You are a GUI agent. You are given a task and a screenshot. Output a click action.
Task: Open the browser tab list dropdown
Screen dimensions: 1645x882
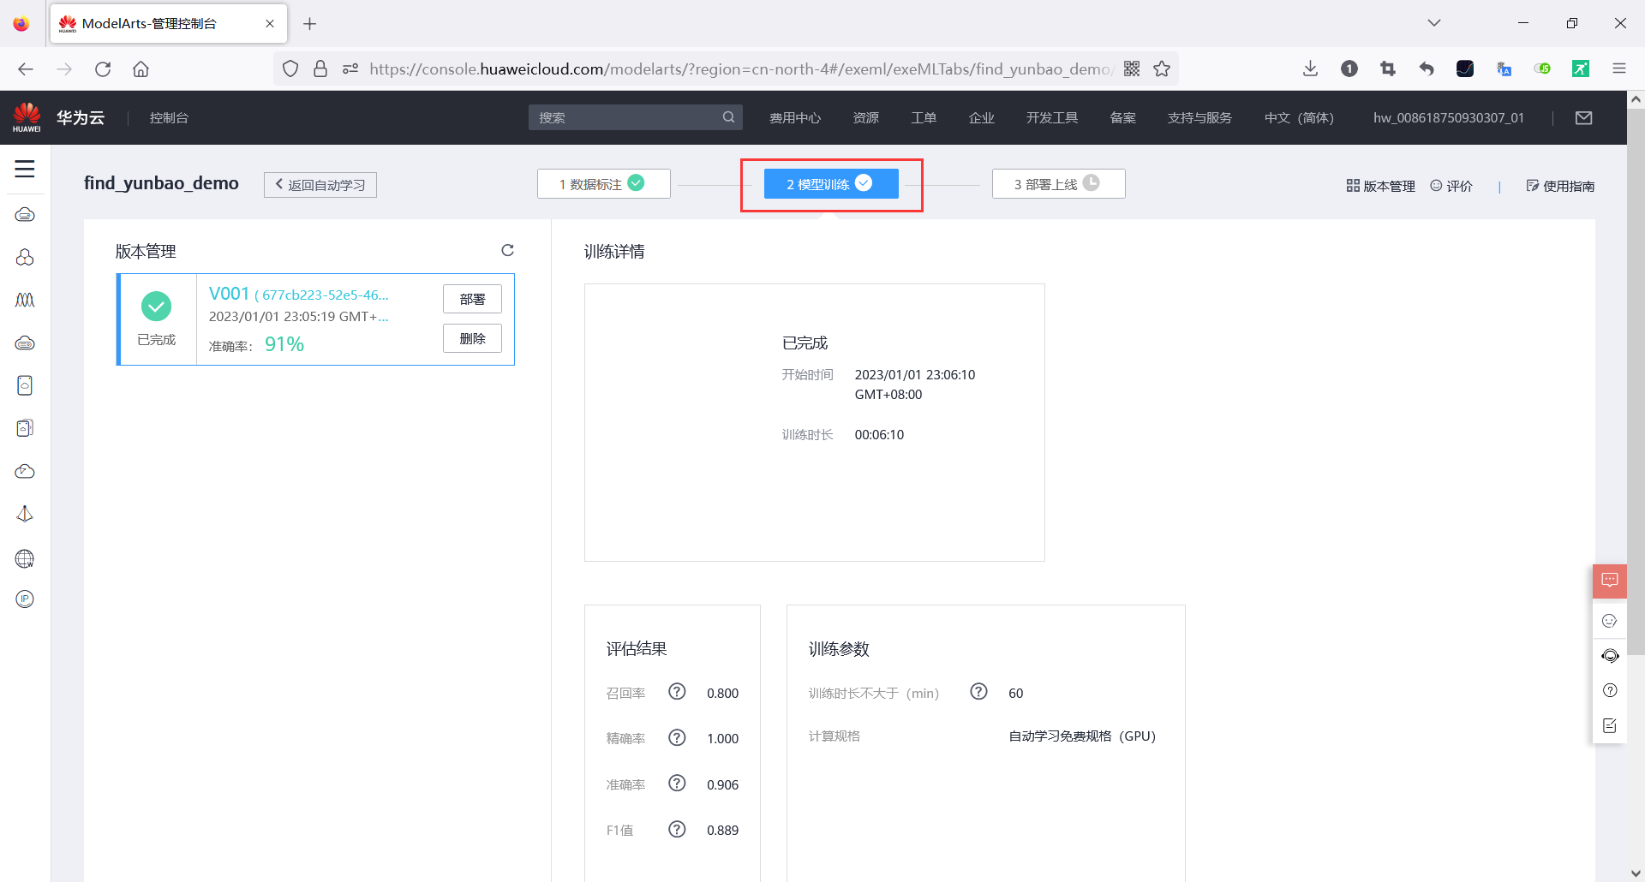(1434, 23)
